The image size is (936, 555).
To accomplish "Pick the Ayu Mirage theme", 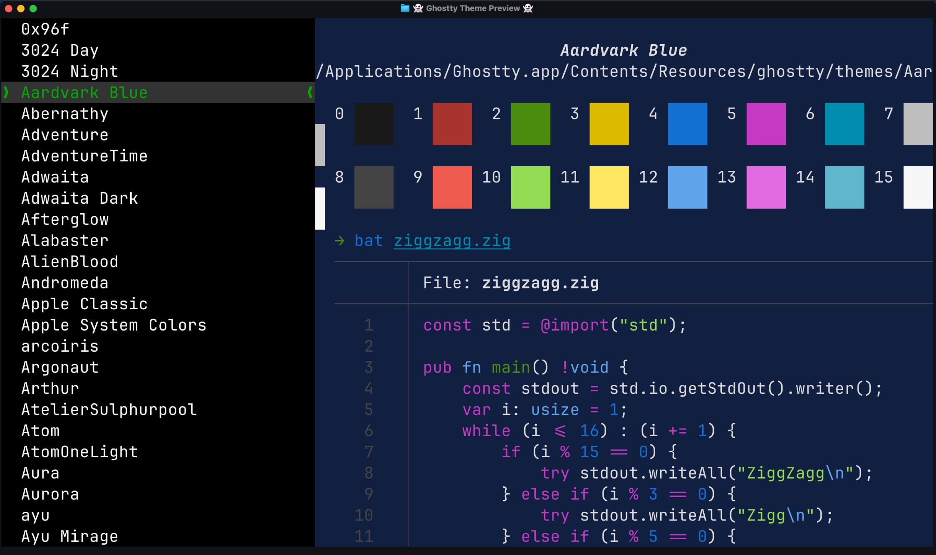I will 69,537.
